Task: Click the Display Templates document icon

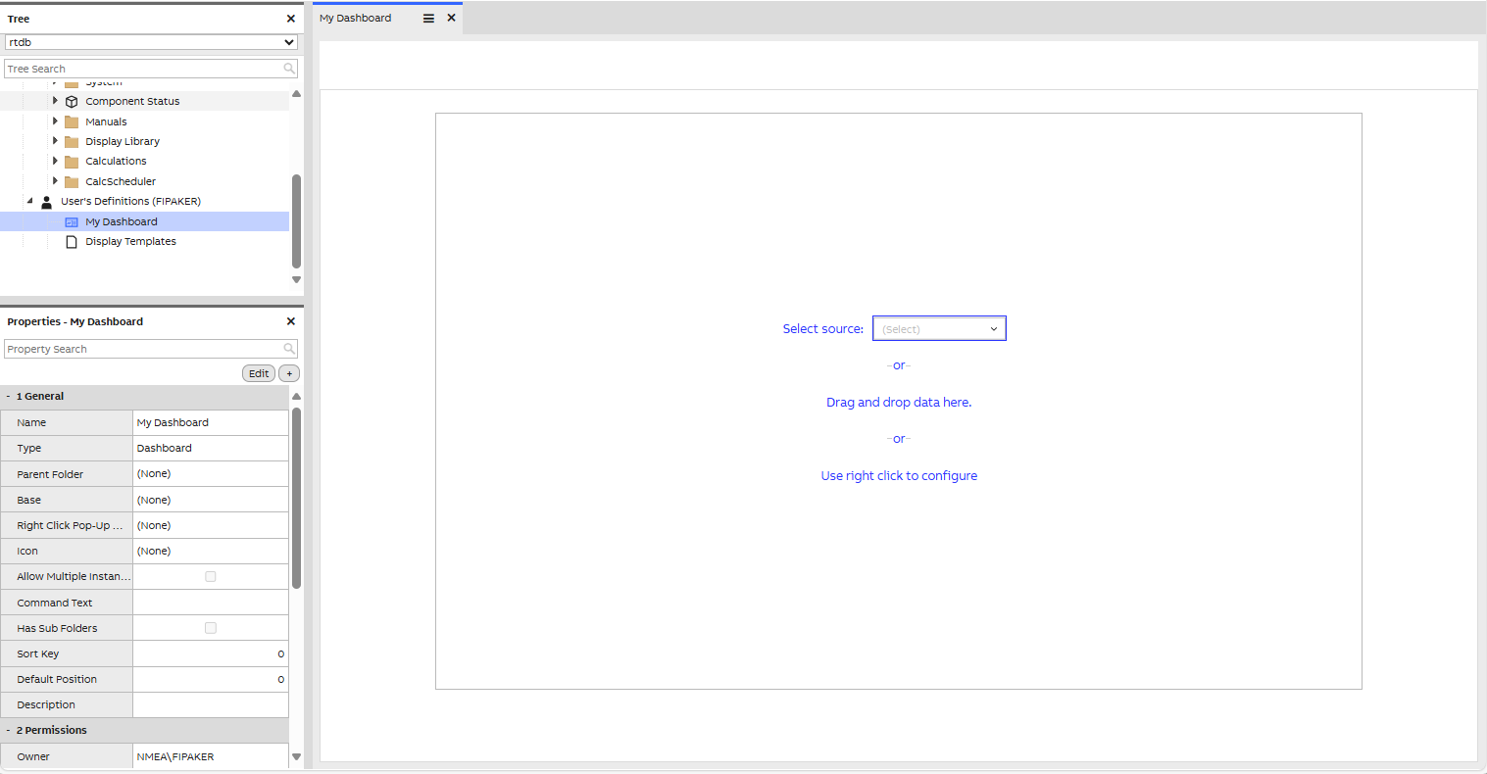Action: 72,241
